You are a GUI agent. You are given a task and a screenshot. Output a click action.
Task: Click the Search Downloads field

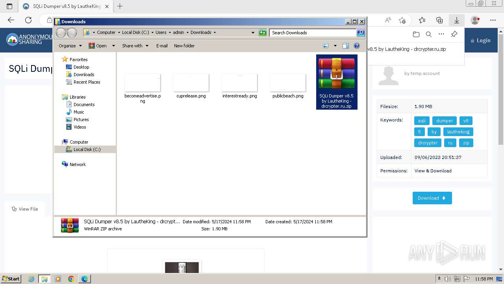313,33
